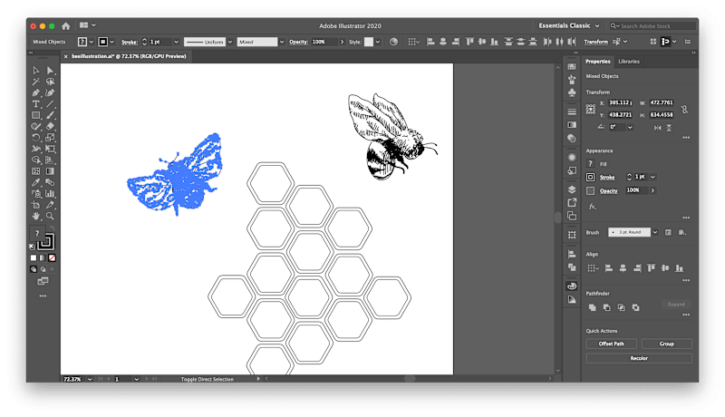Select the beeillustration.ai document tab
The image size is (725, 417).
click(129, 56)
